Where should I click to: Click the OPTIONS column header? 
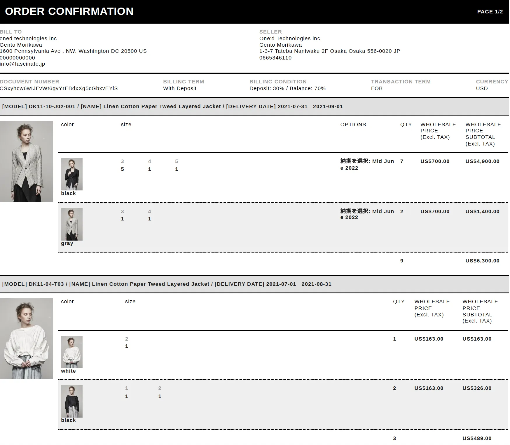coord(353,125)
